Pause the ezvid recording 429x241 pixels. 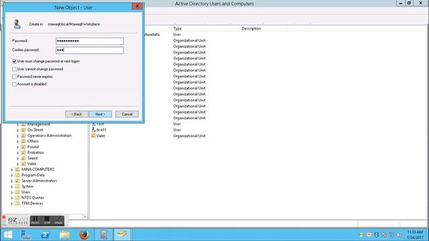pos(36,221)
